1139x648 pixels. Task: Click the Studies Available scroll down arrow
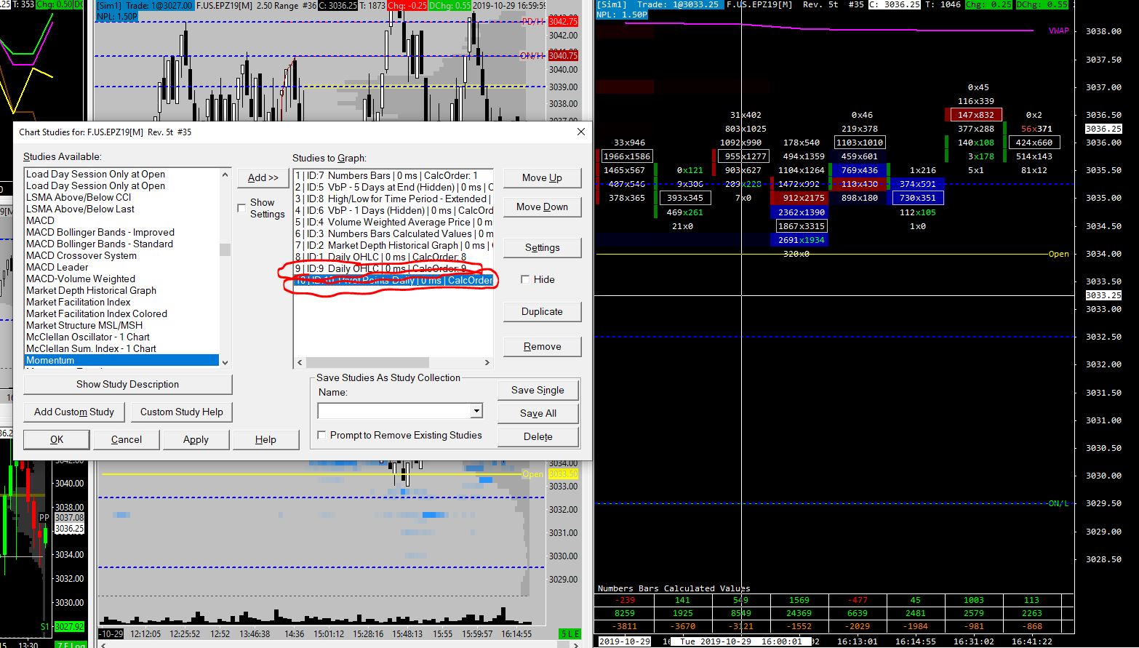225,362
